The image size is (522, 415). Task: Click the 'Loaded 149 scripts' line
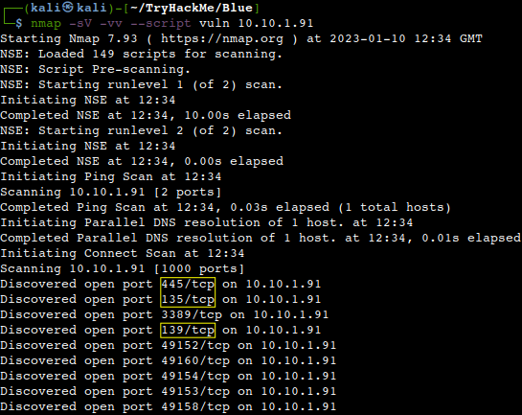pyautogui.click(x=141, y=54)
